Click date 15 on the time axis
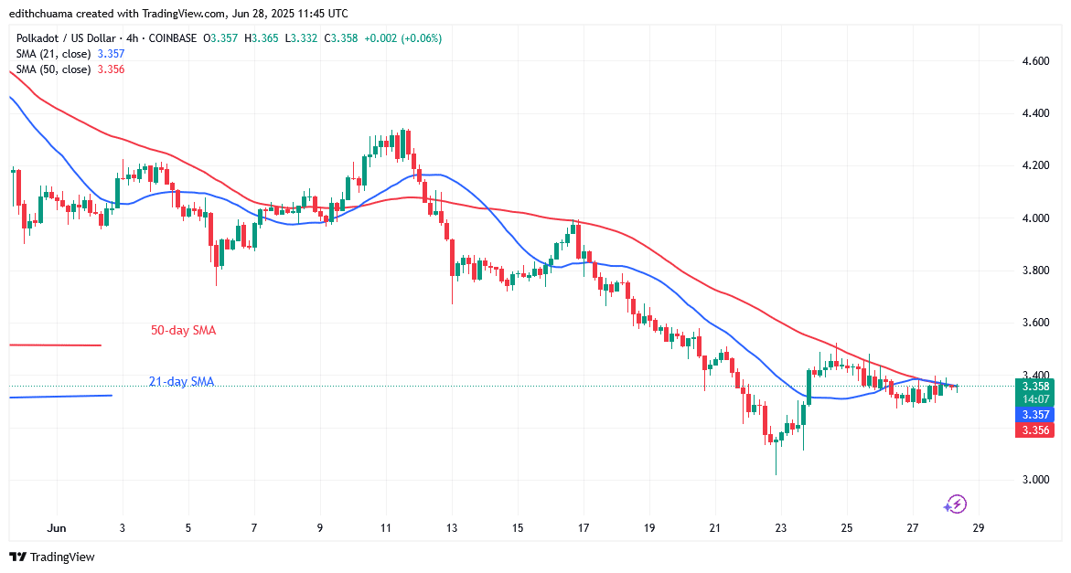 coord(517,528)
